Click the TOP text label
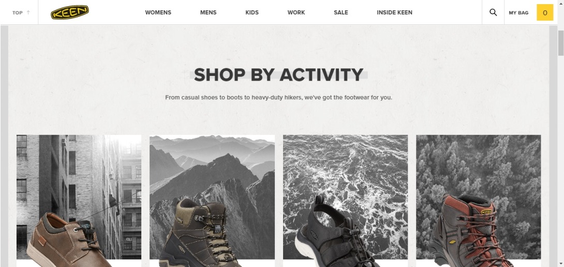The height and width of the screenshot is (267, 564). 17,12
